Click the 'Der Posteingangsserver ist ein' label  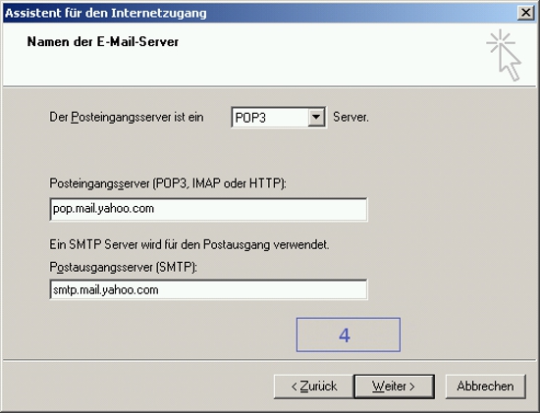tap(127, 118)
